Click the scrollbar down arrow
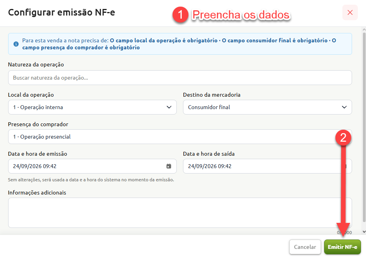 [364, 232]
